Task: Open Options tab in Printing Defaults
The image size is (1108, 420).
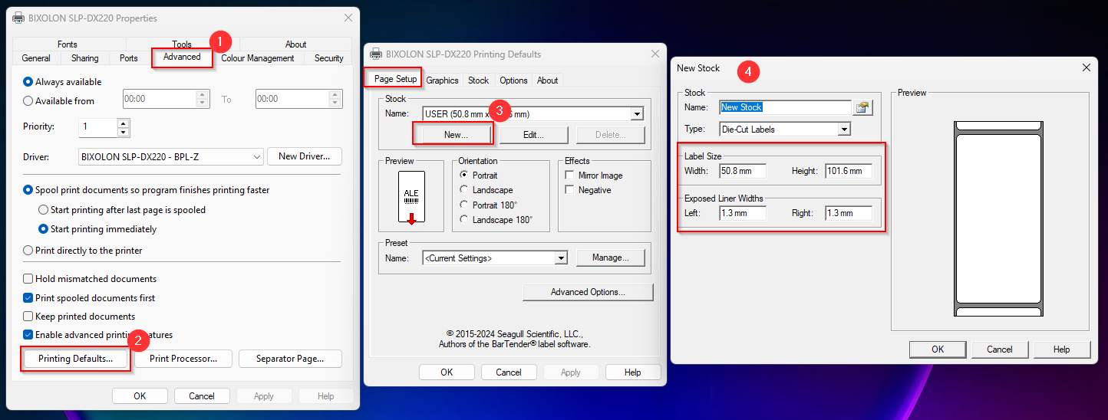Action: click(513, 80)
